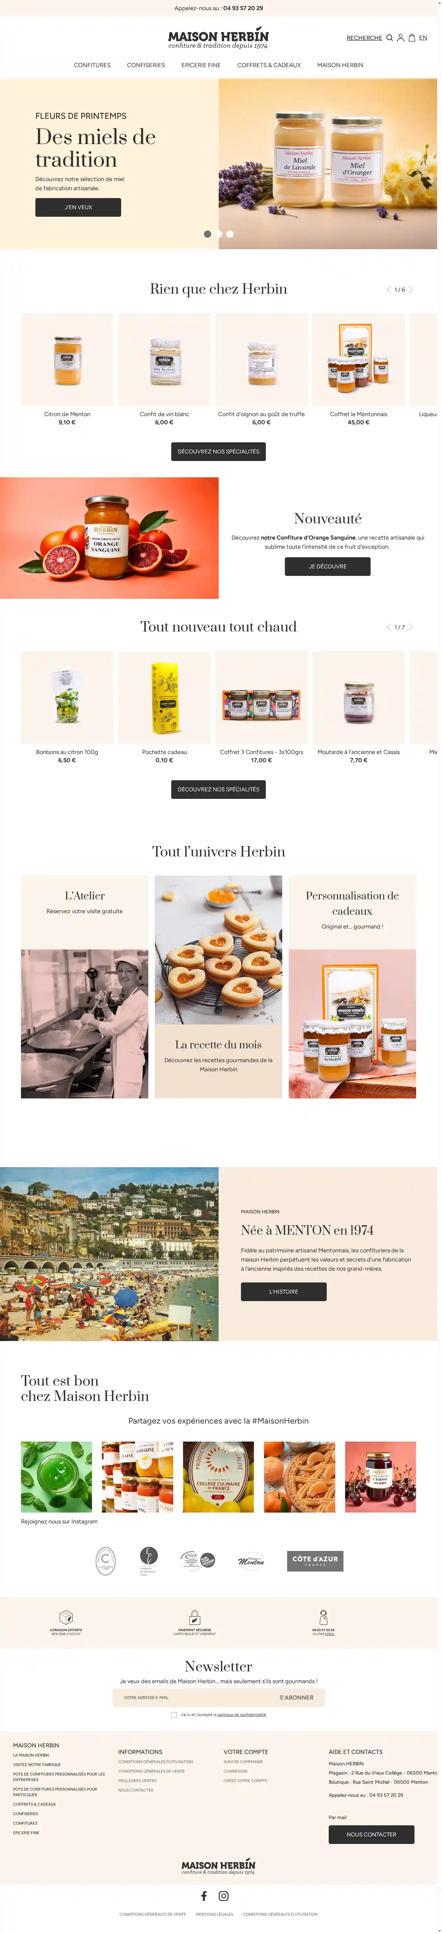The height and width of the screenshot is (1934, 442).
Task: Select the third hero carousel dot
Action: (230, 234)
